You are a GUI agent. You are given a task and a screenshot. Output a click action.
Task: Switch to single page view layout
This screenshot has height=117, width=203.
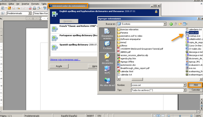[x=155, y=116]
